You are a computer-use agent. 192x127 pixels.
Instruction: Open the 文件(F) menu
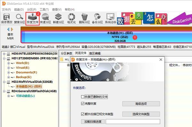click(x=6, y=10)
